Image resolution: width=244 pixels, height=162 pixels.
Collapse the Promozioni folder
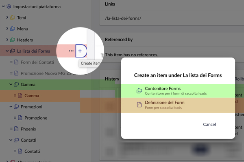click(11, 107)
